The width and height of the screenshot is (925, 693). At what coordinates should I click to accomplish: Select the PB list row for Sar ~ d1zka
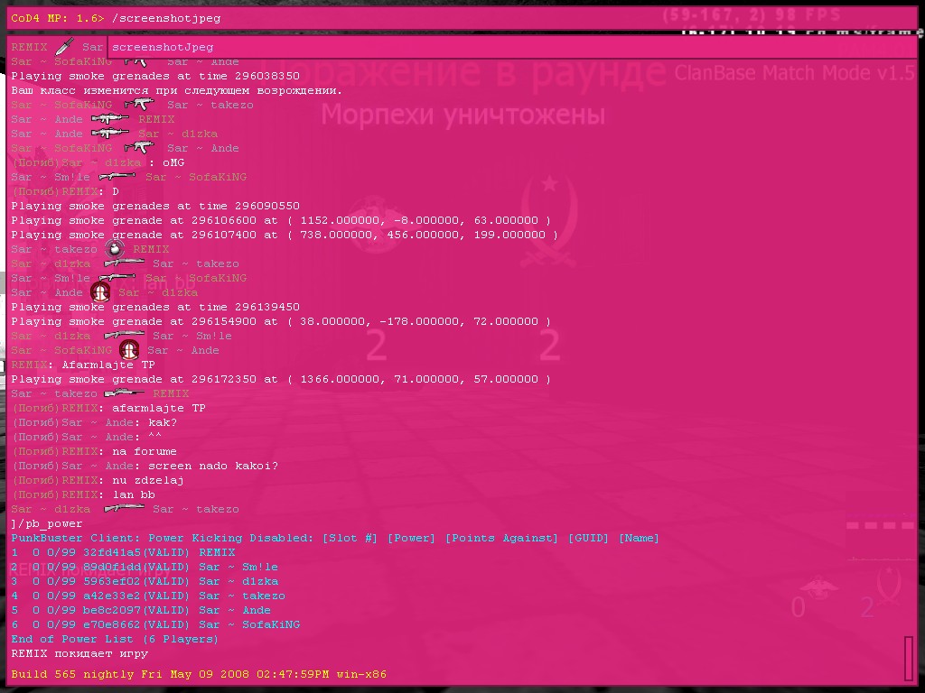[145, 582]
